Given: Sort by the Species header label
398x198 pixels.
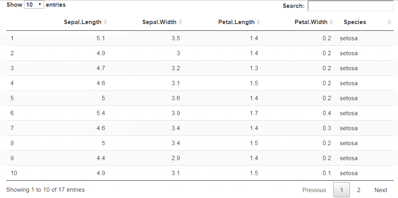Looking at the screenshot, I should click(355, 22).
